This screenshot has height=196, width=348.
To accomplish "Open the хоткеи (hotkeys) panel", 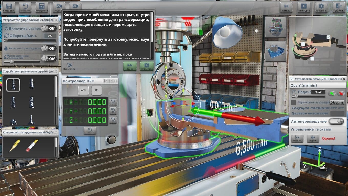I will [x=286, y=7].
